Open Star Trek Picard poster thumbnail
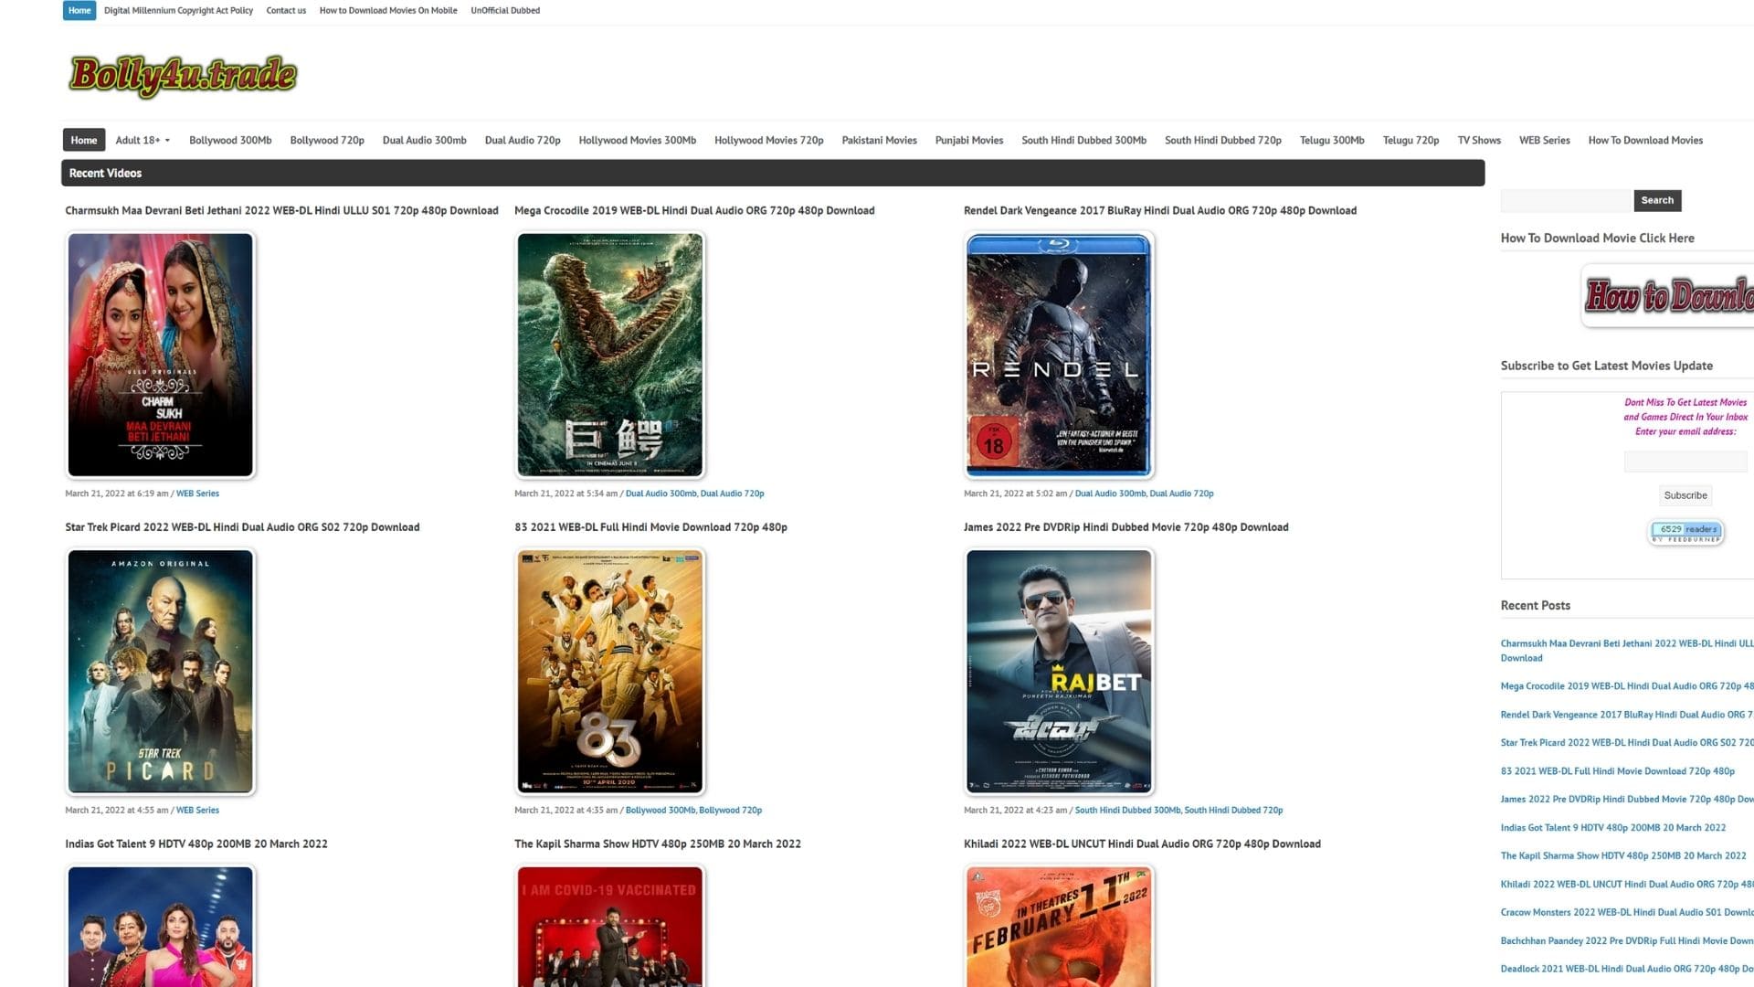 click(161, 672)
